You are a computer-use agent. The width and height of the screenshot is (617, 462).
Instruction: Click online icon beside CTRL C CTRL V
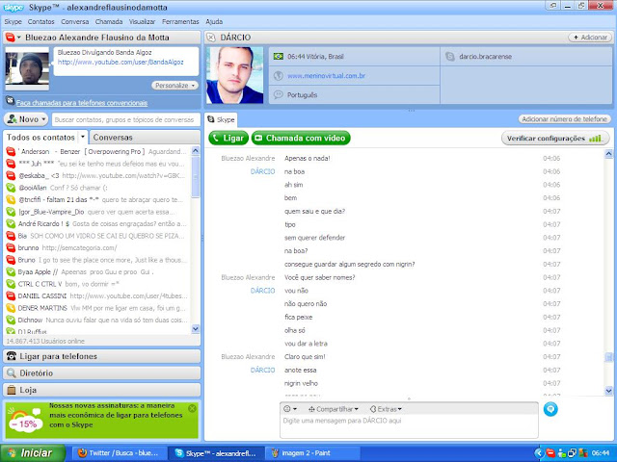(x=11, y=284)
